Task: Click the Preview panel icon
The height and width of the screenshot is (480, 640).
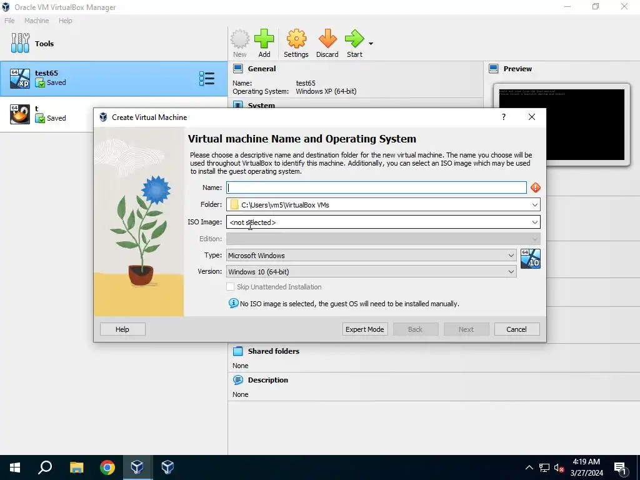Action: [x=494, y=69]
